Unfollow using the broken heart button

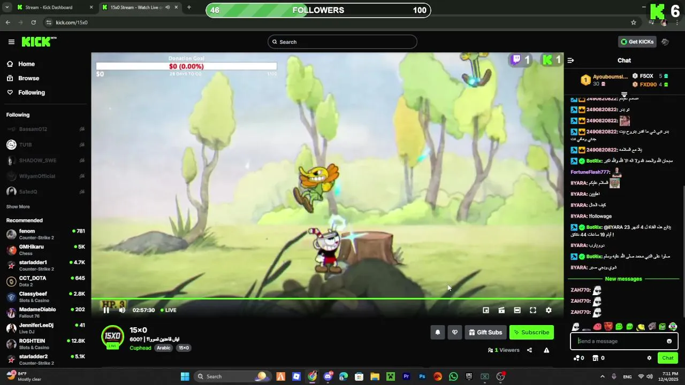tap(455, 332)
